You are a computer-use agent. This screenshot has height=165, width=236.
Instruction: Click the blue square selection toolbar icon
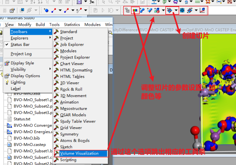22,10
